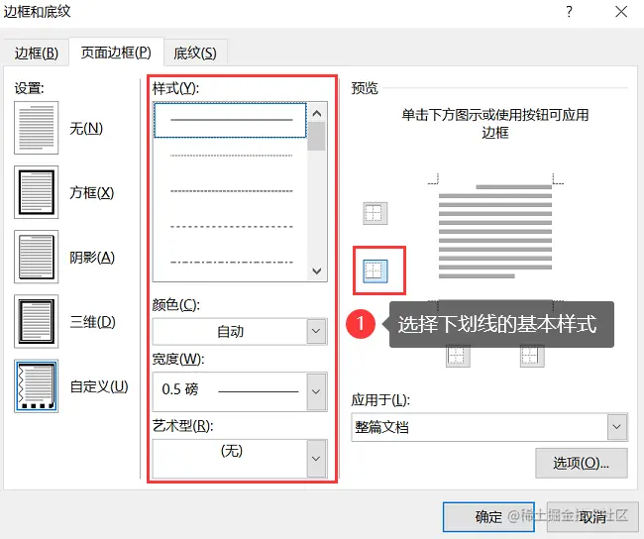Open the 艺术型 art dropdown
The height and width of the screenshot is (539, 644).
[x=316, y=458]
